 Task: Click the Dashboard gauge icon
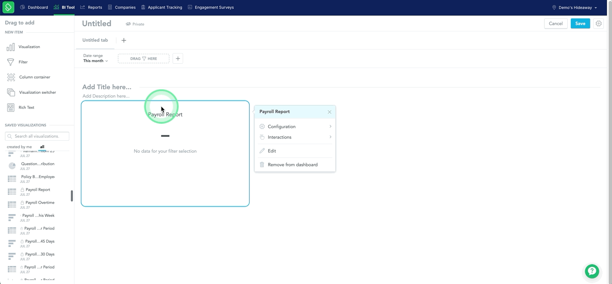pos(23,7)
